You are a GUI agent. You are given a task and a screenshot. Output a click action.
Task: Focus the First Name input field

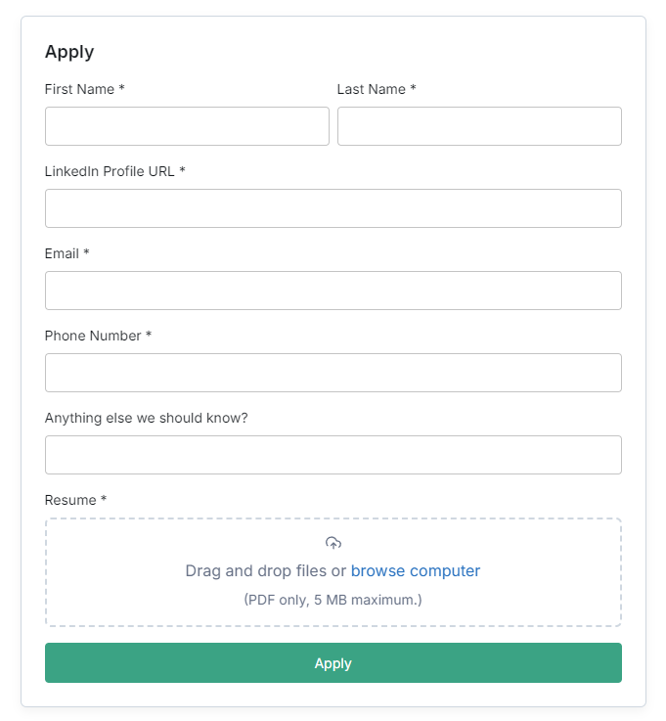point(187,126)
